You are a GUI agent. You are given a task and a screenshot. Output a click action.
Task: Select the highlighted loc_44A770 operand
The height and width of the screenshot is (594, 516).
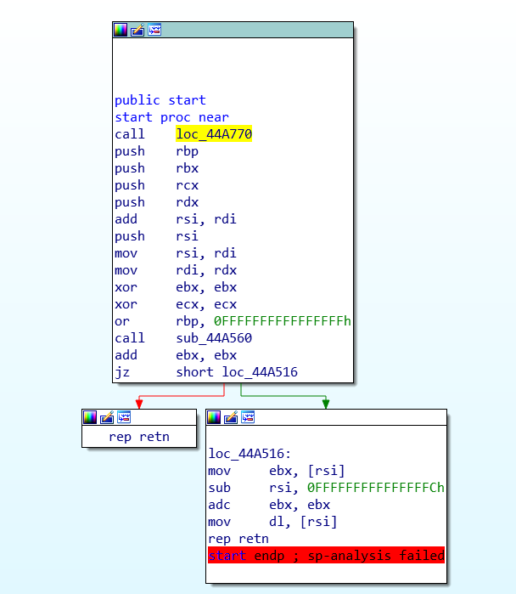point(214,134)
